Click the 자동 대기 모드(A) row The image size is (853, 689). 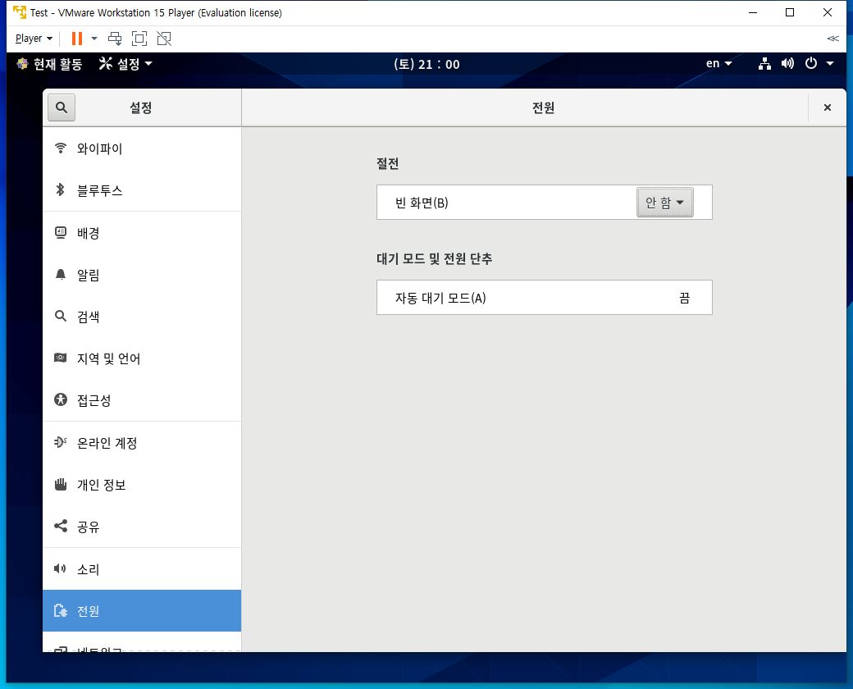(x=544, y=298)
